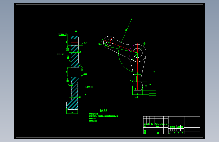
Task: Select the 15 width dimension under section view
Action: [x=72, y=112]
